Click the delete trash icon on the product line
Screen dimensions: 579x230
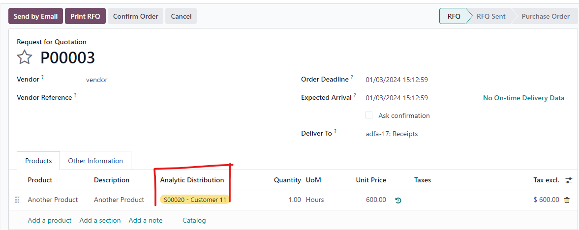point(567,200)
